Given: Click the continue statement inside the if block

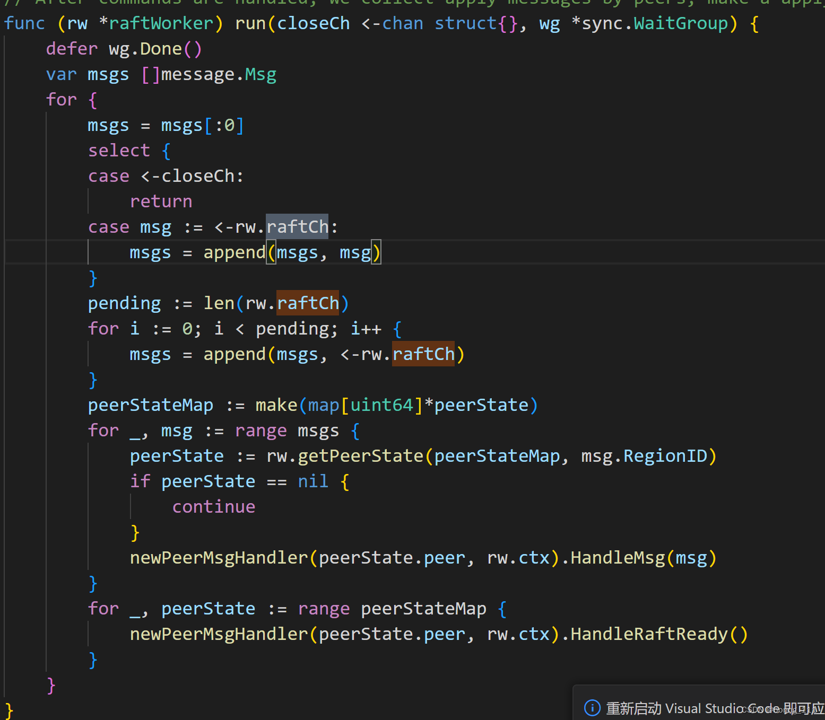Looking at the screenshot, I should pos(213,506).
